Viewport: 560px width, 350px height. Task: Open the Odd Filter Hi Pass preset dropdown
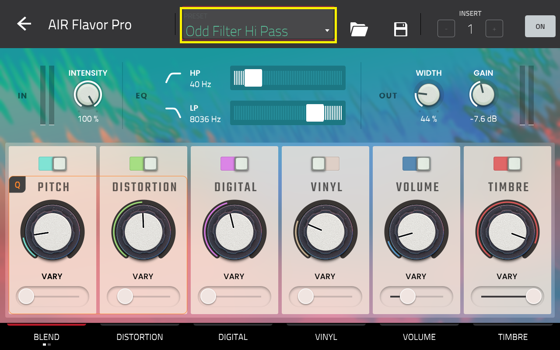(x=258, y=25)
